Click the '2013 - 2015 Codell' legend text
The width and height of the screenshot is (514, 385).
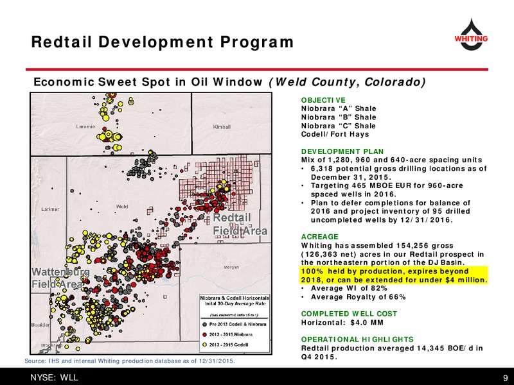click(229, 345)
